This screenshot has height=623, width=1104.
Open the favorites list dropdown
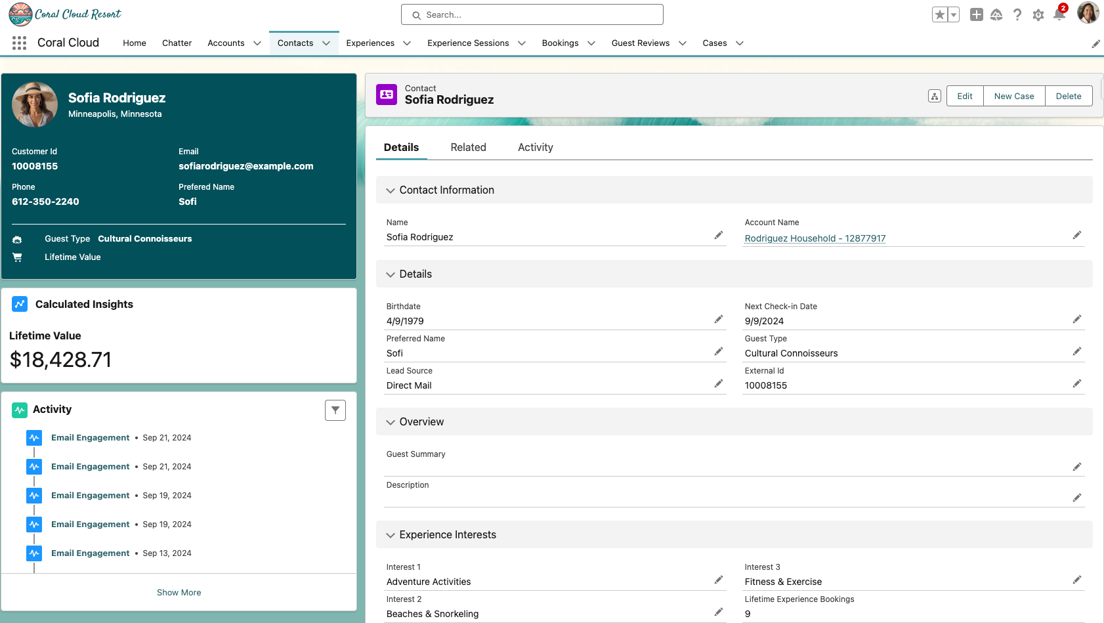(x=954, y=14)
